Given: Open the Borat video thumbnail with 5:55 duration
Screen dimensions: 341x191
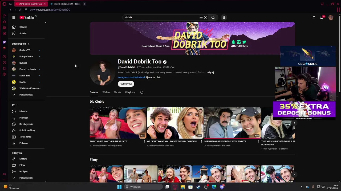Looking at the screenshot, I should click(232, 123).
